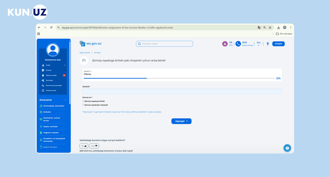Click the Kommunal xizmatlar icon

[43, 85]
